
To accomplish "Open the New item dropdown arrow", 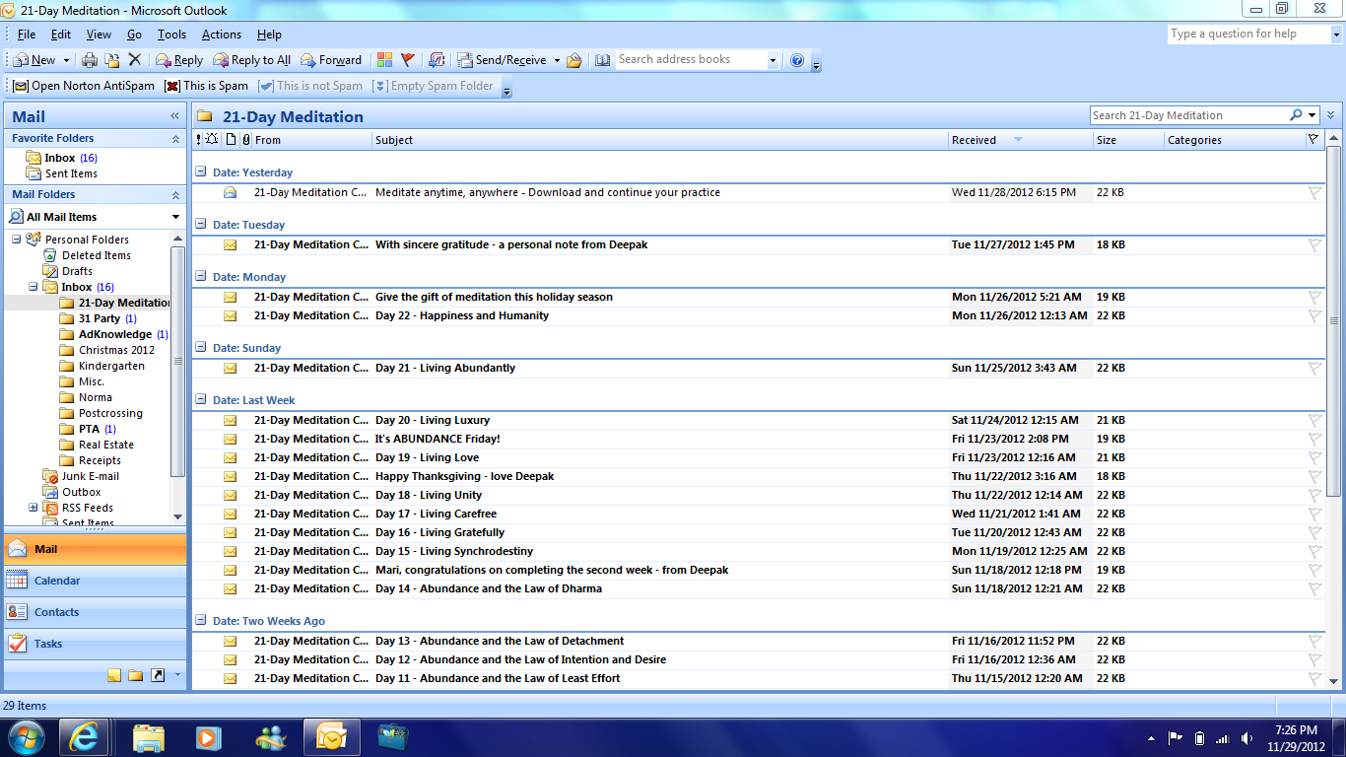I will click(66, 61).
